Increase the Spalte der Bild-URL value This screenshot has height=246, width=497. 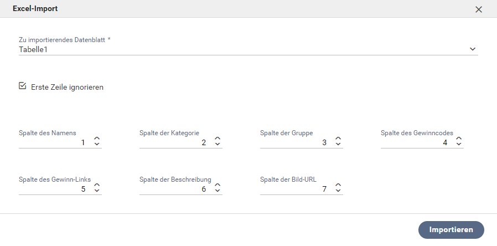click(338, 186)
